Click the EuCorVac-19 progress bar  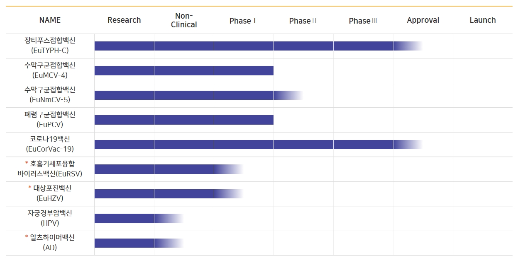tap(249, 145)
